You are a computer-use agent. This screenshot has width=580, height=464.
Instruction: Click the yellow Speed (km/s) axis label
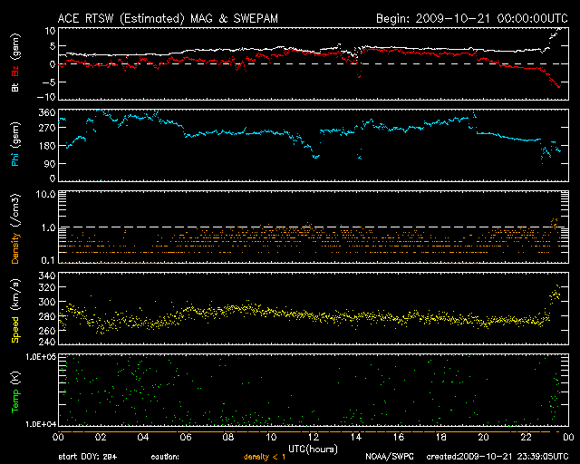[x=14, y=308]
